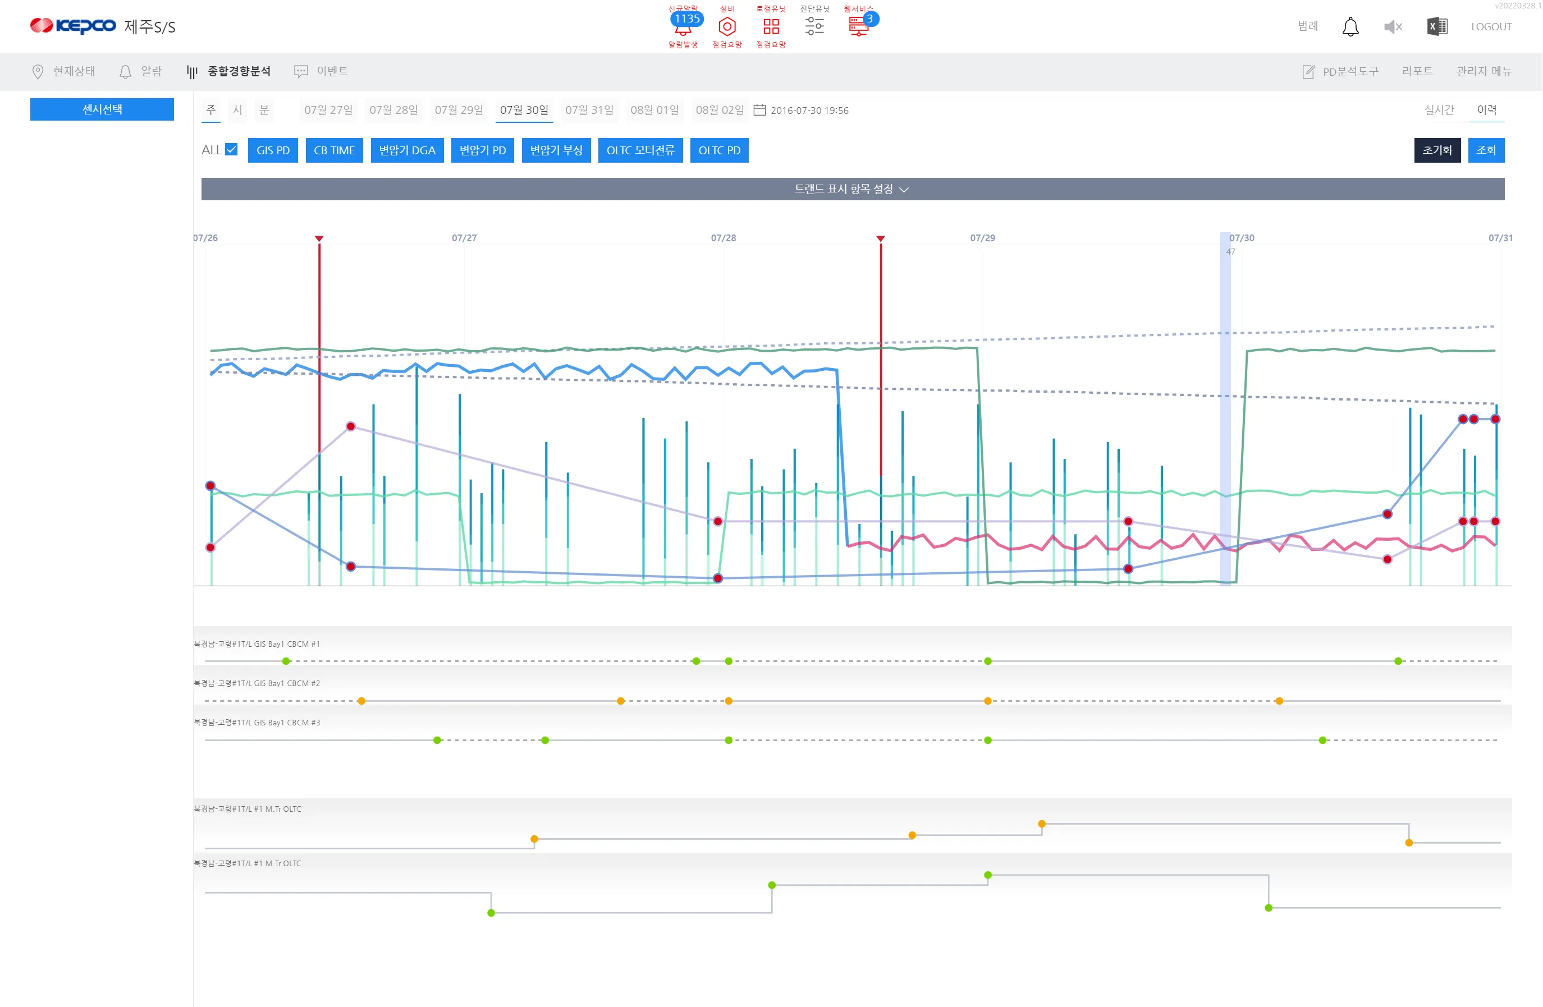
Task: Expand the 트렌드 표시 항목 설정 panel
Action: [853, 189]
